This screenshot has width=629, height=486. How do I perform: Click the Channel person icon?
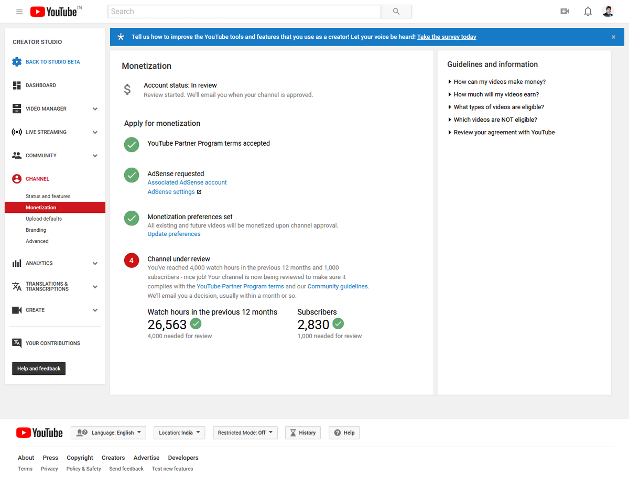click(17, 179)
